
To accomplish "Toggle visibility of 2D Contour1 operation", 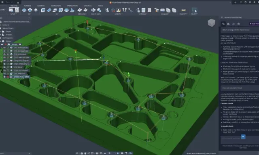I will pyautogui.click(x=4, y=70).
